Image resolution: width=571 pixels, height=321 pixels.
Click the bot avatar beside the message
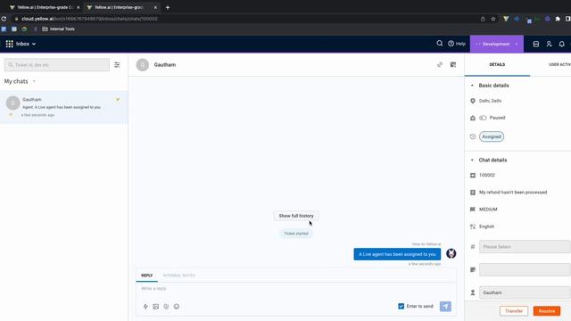click(x=451, y=253)
